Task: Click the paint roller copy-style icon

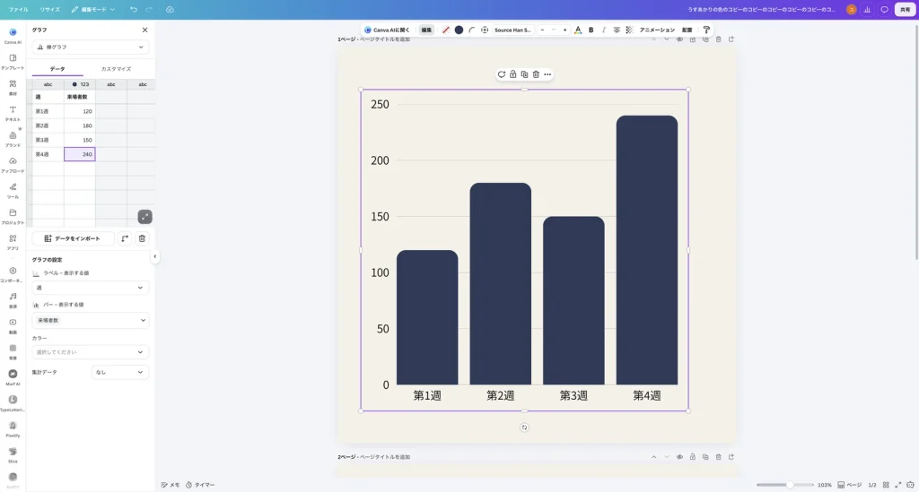Action: 706,30
